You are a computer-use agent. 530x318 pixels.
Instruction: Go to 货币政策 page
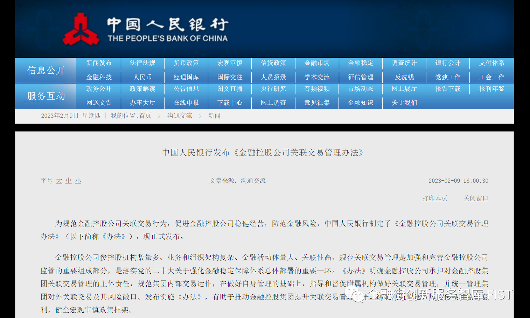[x=186, y=63]
